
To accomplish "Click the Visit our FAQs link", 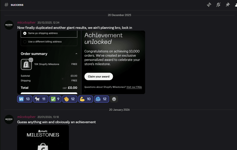I will tap(134, 87).
